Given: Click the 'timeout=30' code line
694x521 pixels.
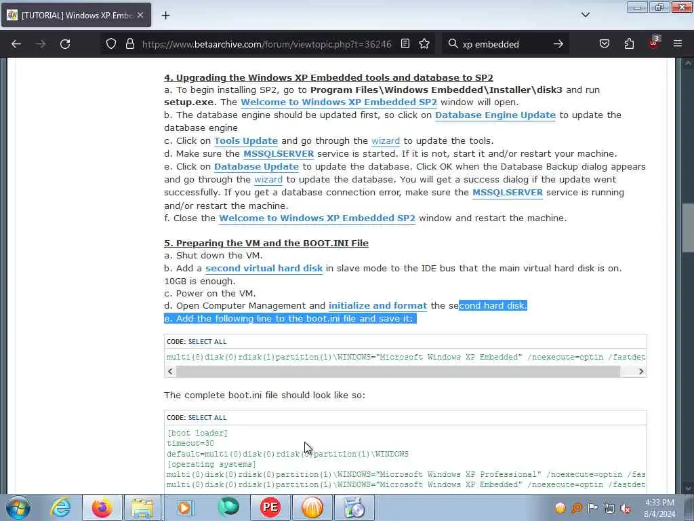Looking at the screenshot, I should [x=190, y=444].
